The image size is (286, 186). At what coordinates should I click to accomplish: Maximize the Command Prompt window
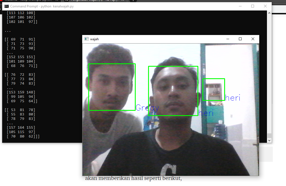[x=253, y=6]
